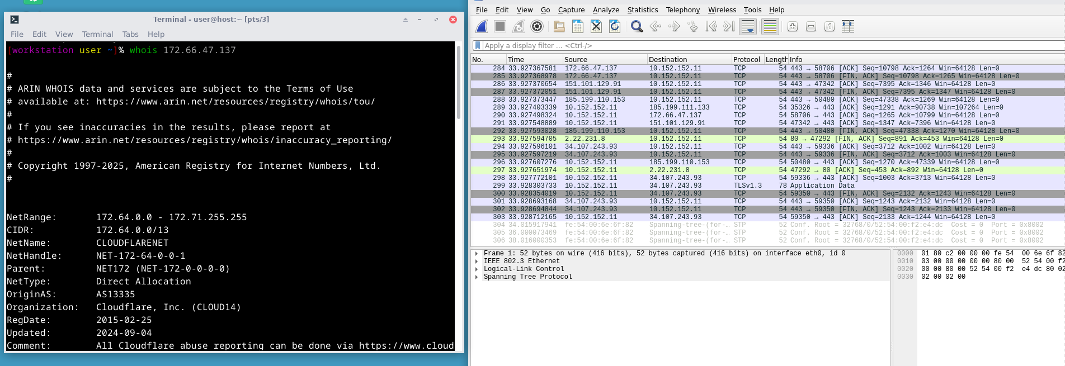Find a packet with magnifier icon
This screenshot has height=366, width=1065.
point(637,26)
